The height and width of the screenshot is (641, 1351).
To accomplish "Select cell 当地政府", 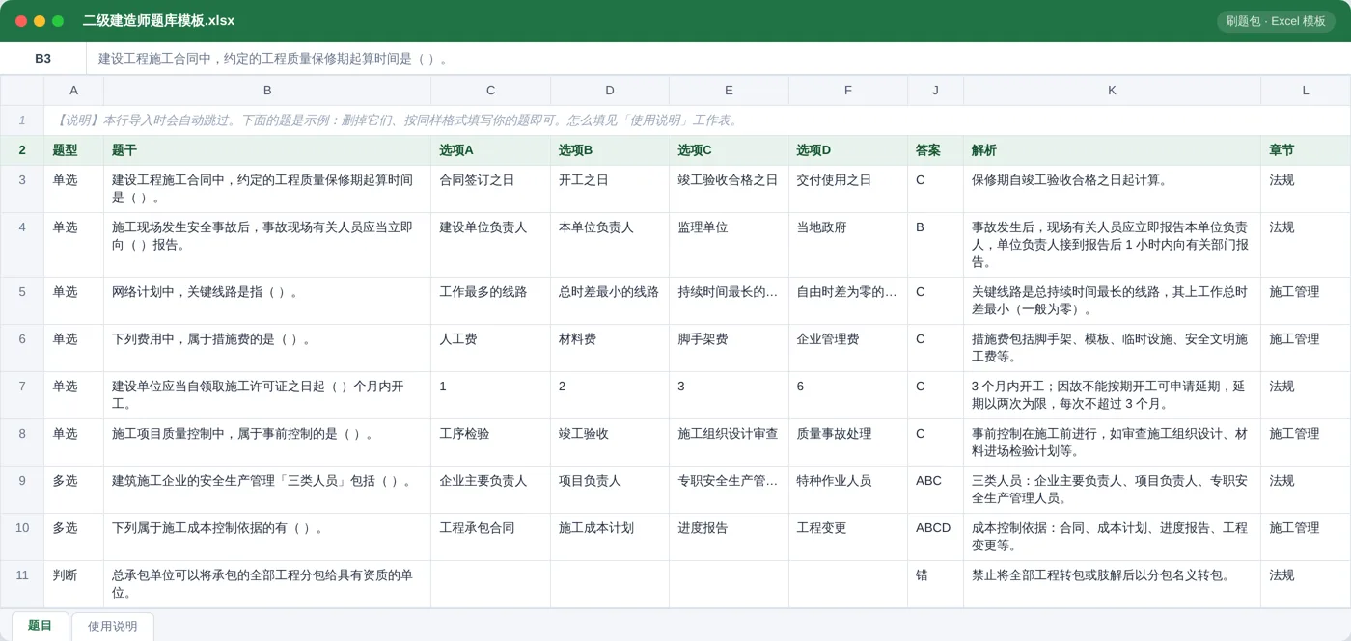I will [848, 245].
